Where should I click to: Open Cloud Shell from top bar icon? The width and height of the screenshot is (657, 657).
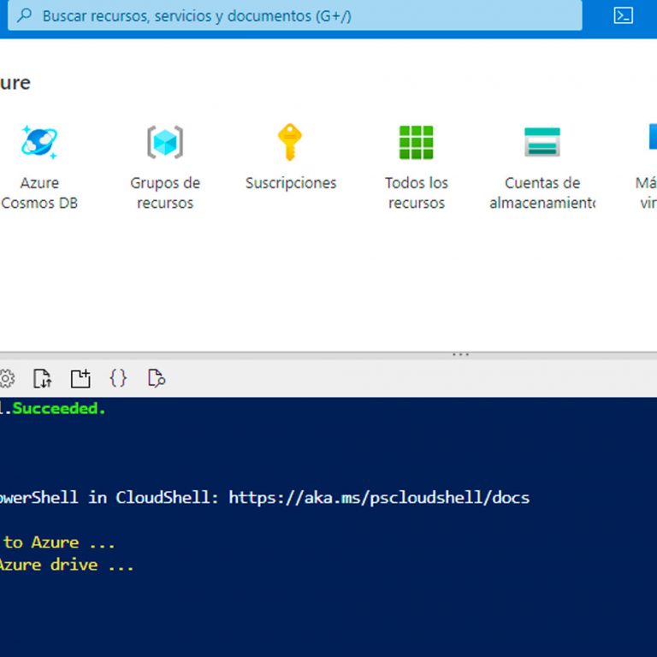[x=623, y=16]
